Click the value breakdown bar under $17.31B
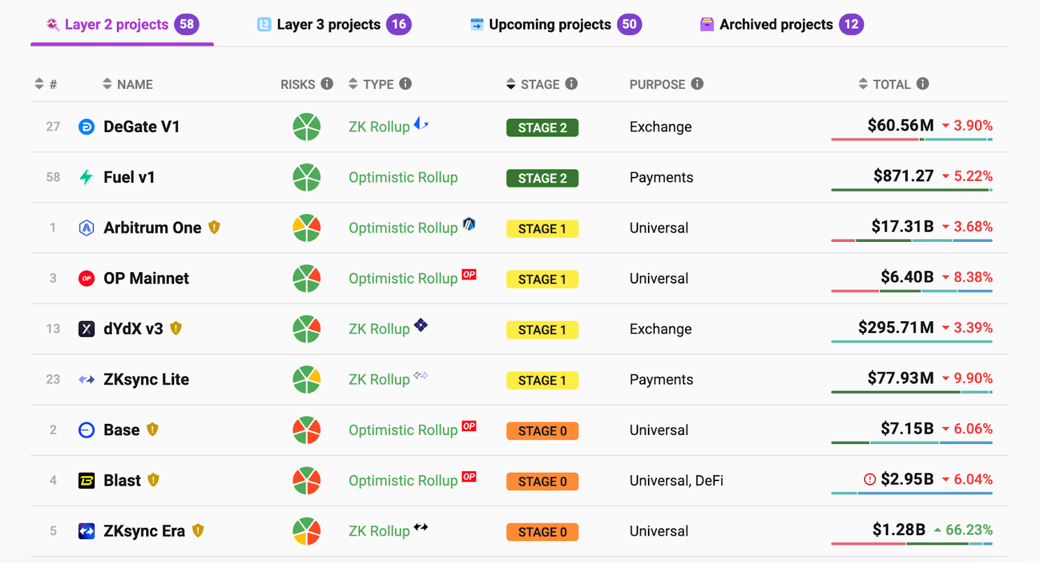1040x563 pixels. [912, 241]
